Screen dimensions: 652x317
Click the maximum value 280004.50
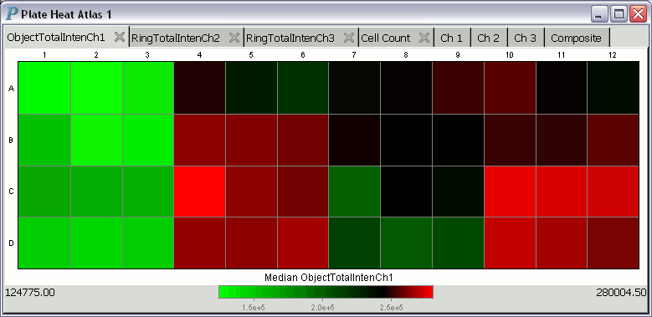click(621, 293)
